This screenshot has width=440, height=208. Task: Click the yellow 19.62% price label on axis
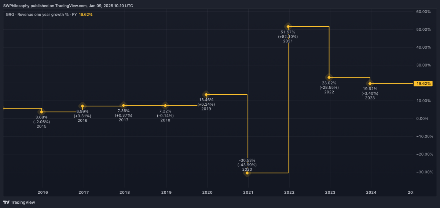point(423,84)
